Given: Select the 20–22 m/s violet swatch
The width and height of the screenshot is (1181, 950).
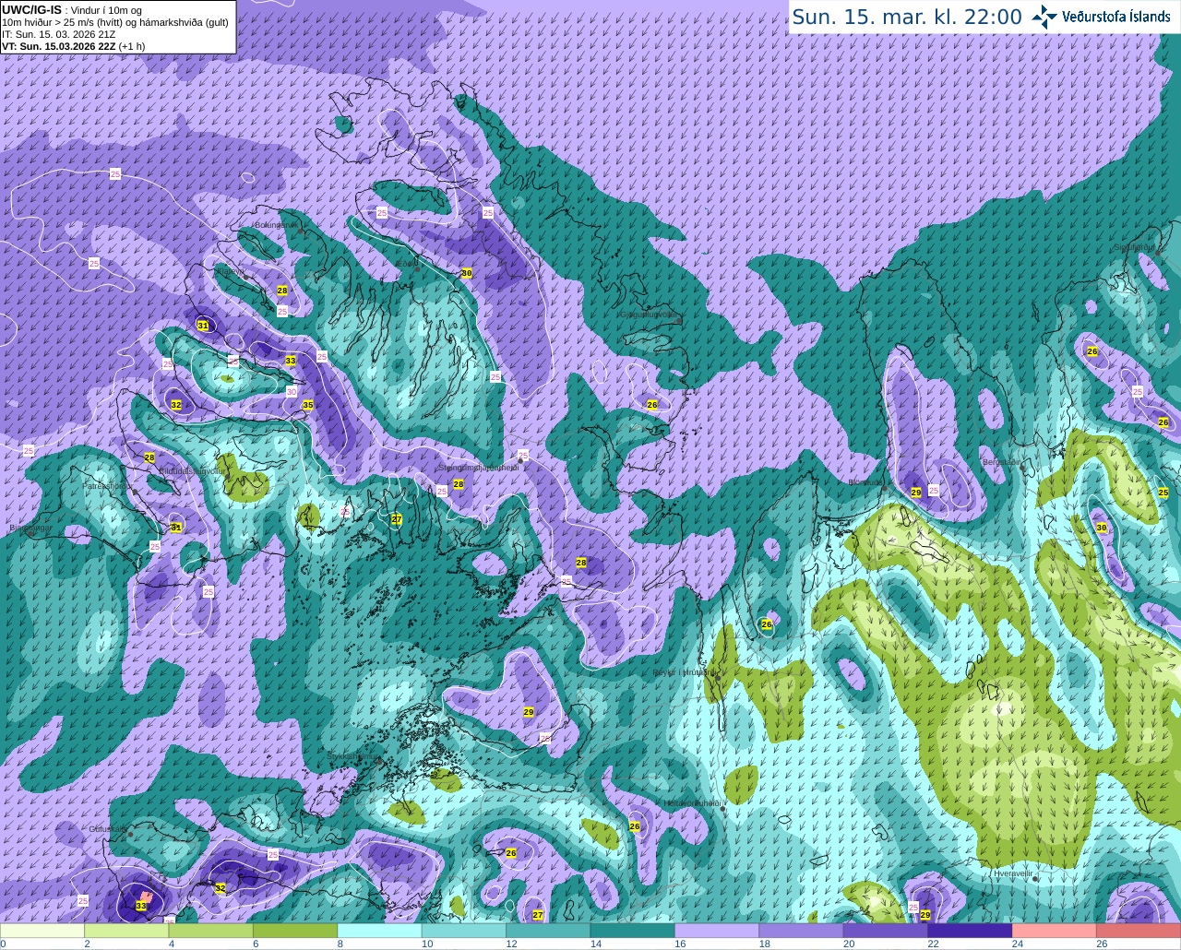Looking at the screenshot, I should click(x=886, y=931).
